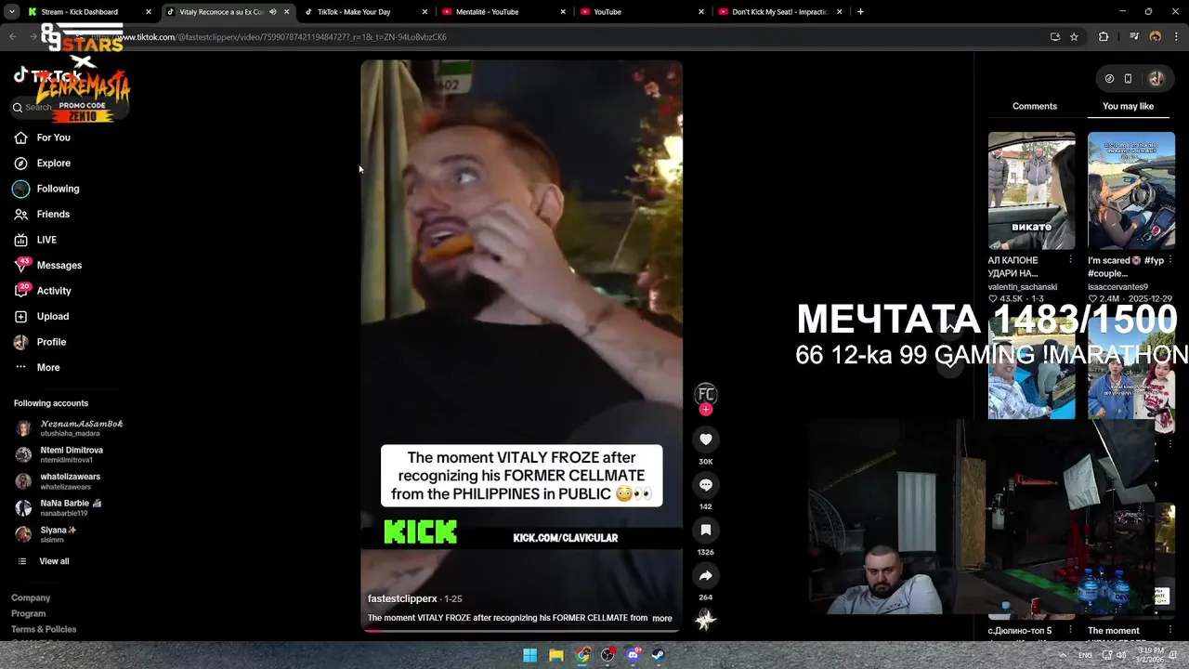Show hidden system tray icons
The height and width of the screenshot is (669, 1189).
pos(1063,655)
